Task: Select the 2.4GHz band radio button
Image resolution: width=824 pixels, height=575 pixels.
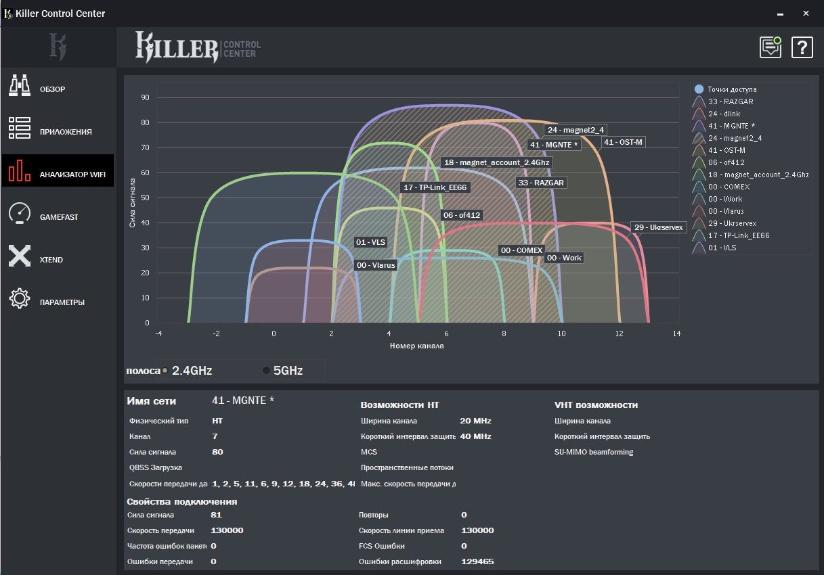Action: click(x=165, y=371)
